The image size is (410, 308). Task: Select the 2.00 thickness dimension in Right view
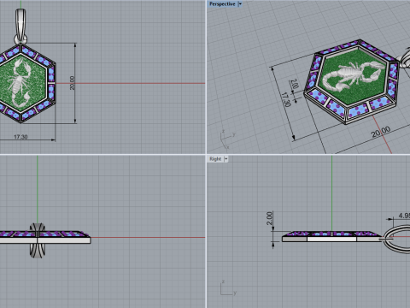click(269, 218)
